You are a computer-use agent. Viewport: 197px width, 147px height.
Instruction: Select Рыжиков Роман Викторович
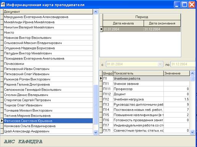coord(48,79)
